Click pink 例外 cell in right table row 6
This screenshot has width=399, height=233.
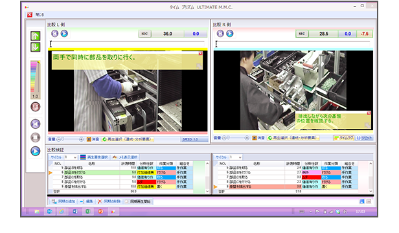(x=311, y=172)
